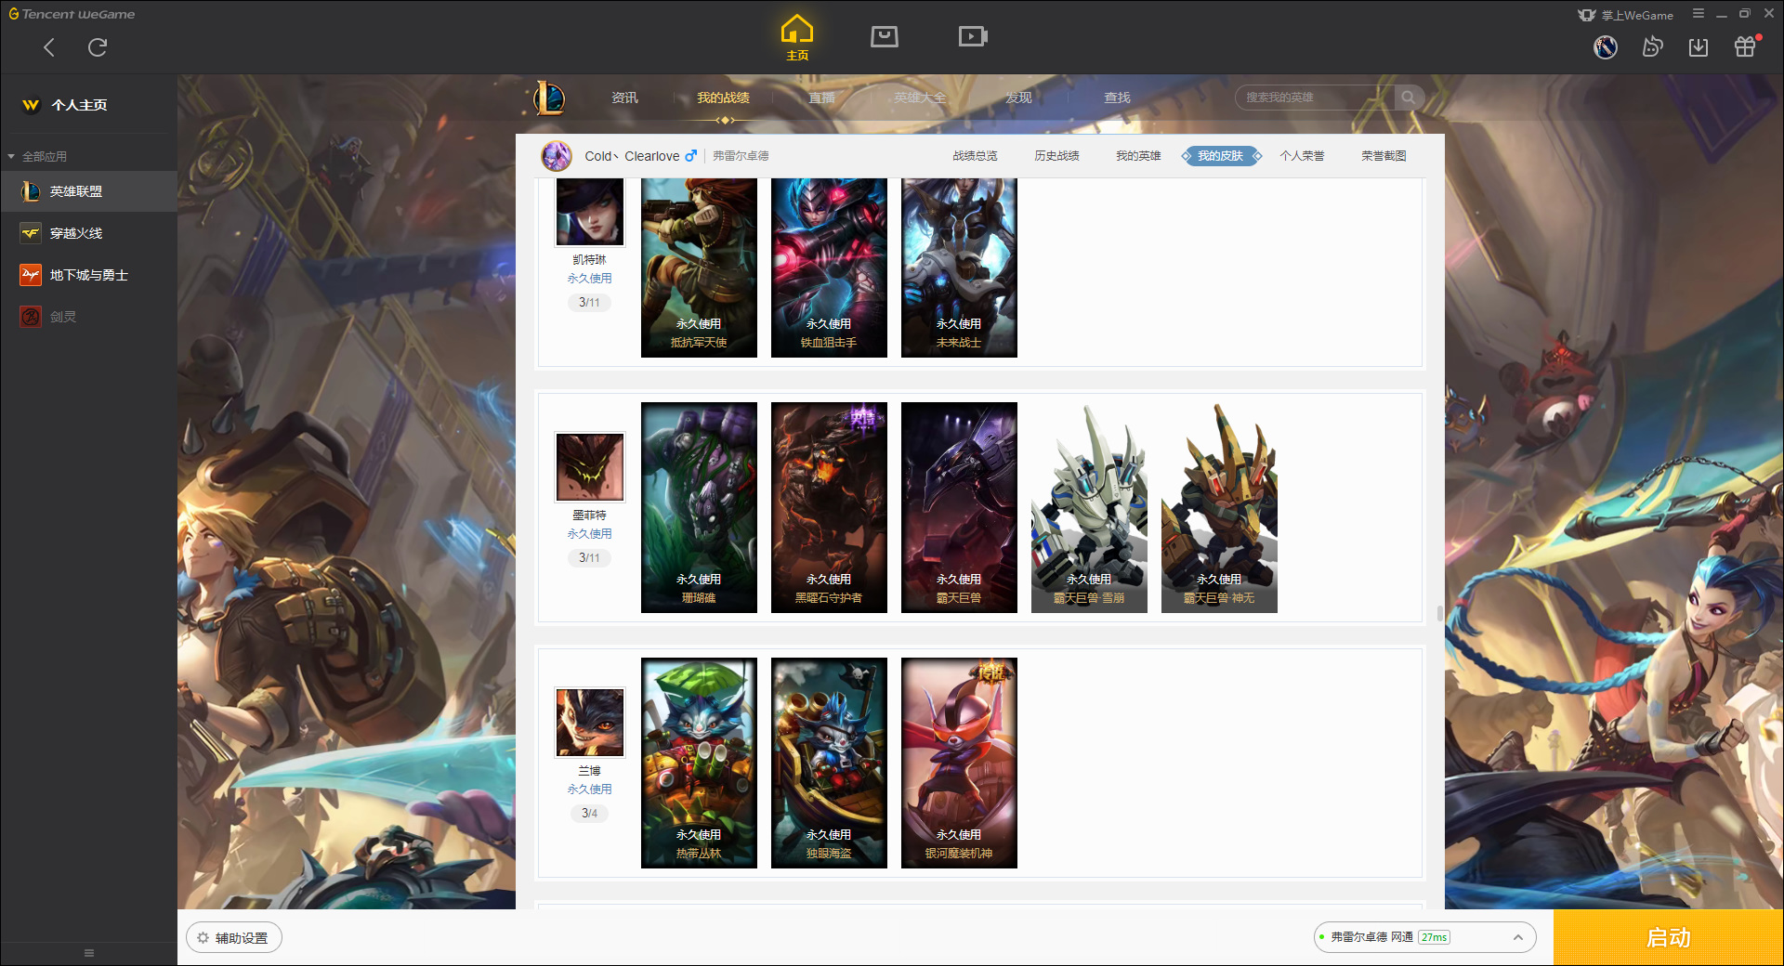Launch the game with 启动 button
The width and height of the screenshot is (1784, 966).
(1668, 938)
